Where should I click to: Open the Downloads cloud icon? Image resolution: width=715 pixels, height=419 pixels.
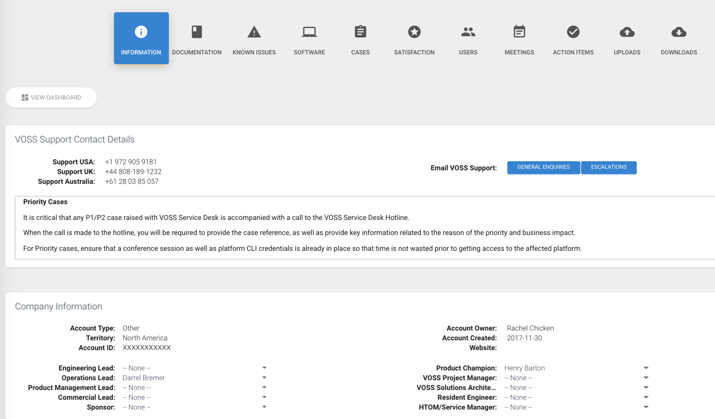[x=678, y=32]
